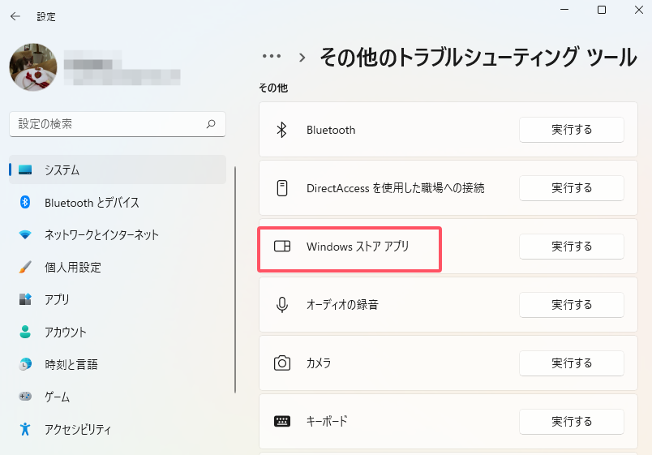Click the ゲーム controller icon
This screenshot has height=455, width=652.
click(x=25, y=397)
